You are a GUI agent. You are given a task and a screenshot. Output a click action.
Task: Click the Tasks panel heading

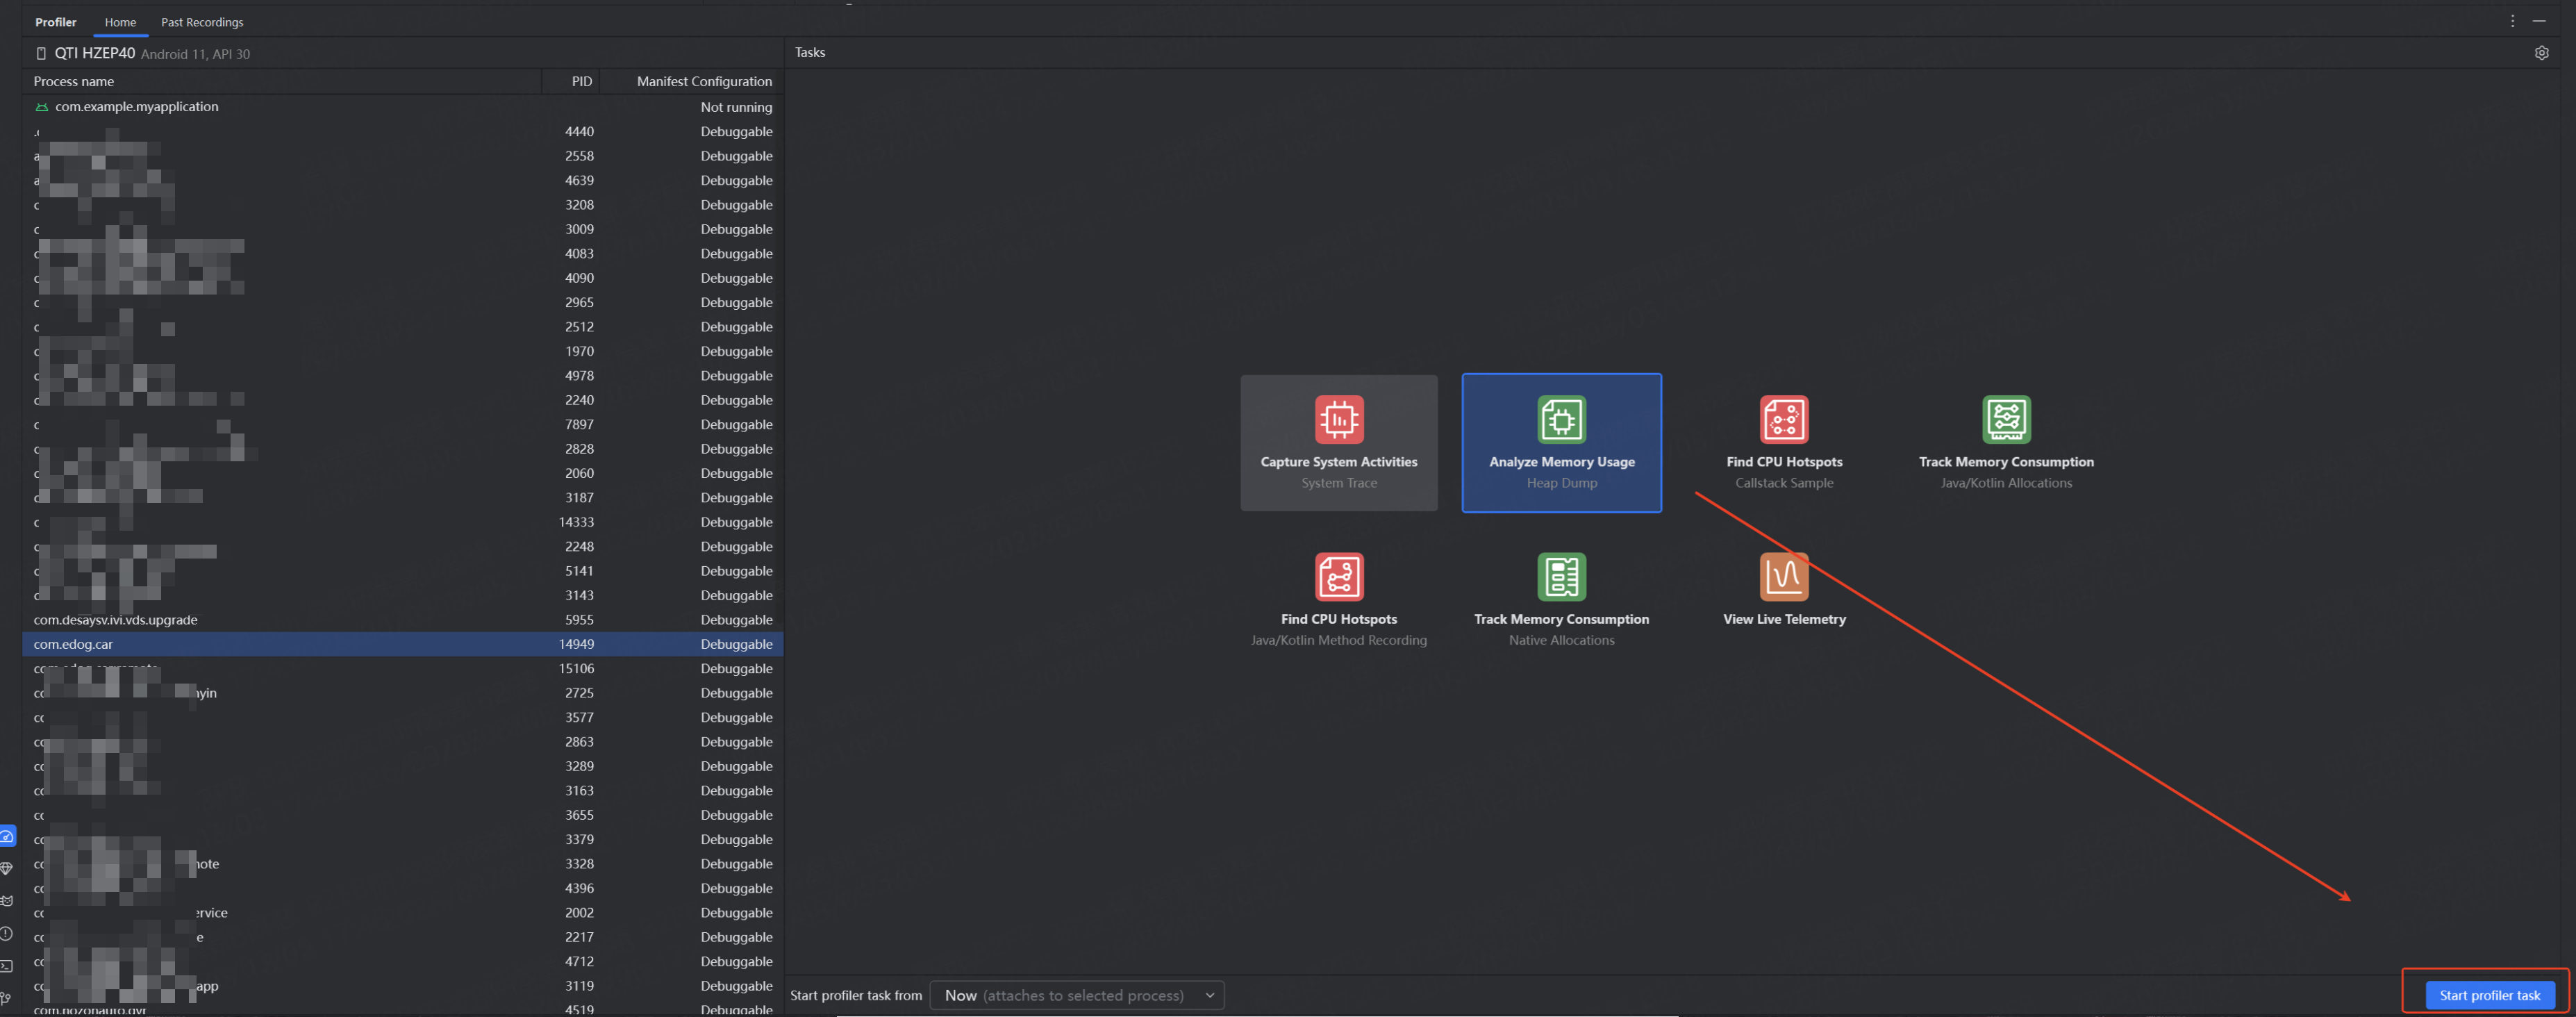click(810, 52)
